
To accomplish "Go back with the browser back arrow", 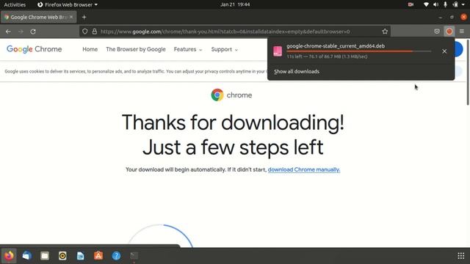I will 8,32.
